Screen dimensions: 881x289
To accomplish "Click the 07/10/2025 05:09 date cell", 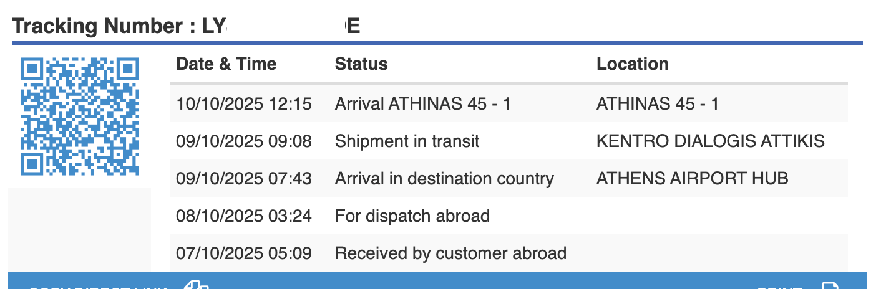I will tap(243, 253).
